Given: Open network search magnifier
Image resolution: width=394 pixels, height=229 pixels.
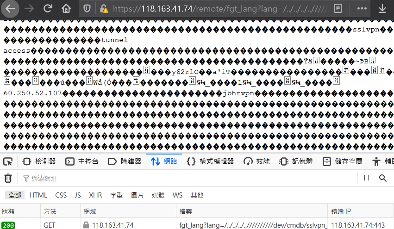Looking at the screenshot, I should point(383,178).
